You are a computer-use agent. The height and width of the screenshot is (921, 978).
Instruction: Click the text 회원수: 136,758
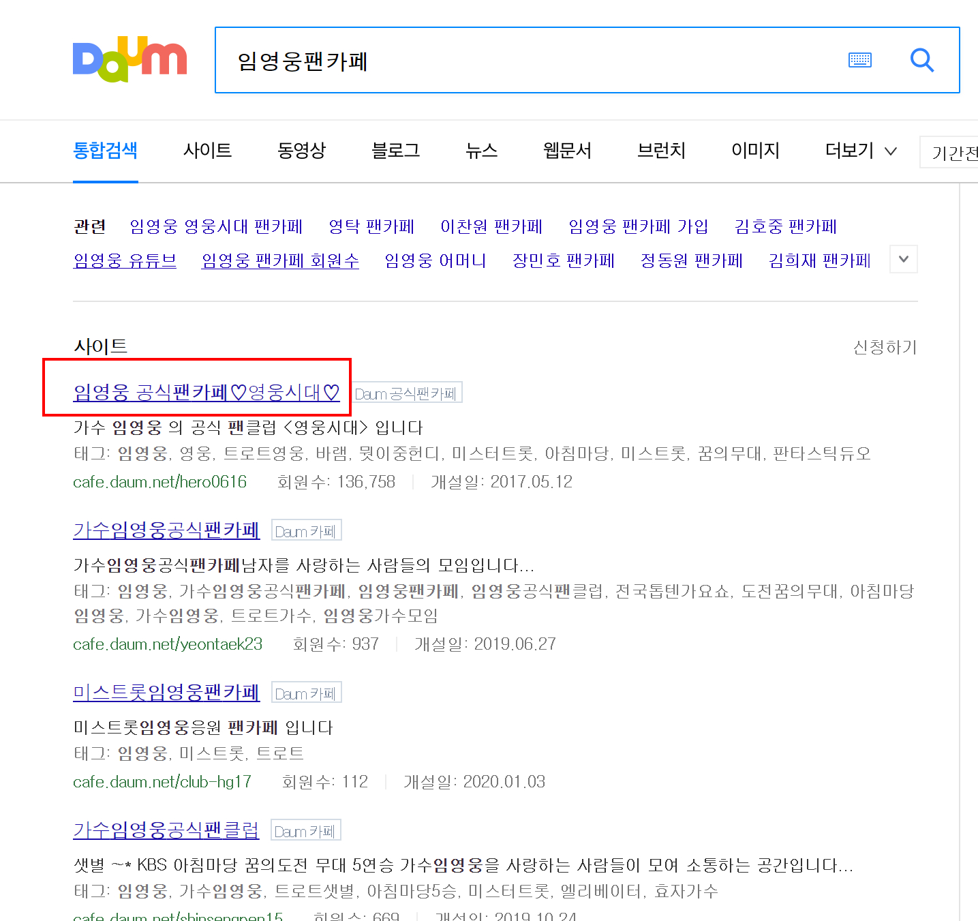pyautogui.click(x=337, y=482)
